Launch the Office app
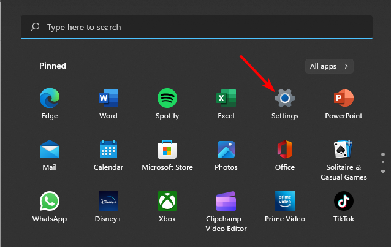This screenshot has width=391, height=247. point(285,156)
